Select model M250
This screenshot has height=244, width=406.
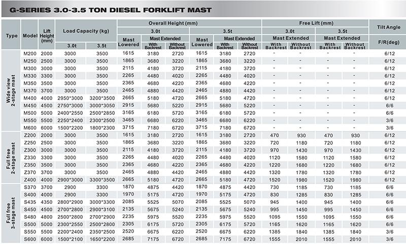point(30,61)
